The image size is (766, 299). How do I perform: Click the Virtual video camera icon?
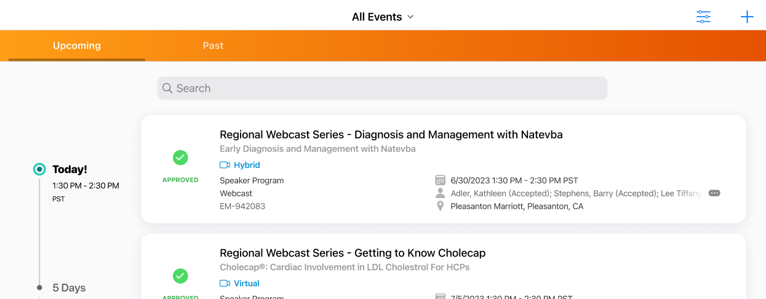coord(225,284)
